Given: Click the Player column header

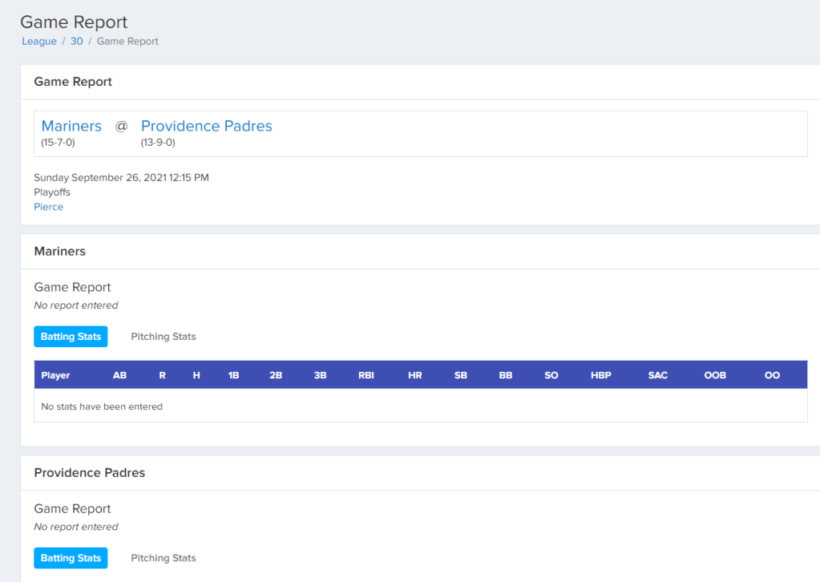Looking at the screenshot, I should pyautogui.click(x=55, y=375).
